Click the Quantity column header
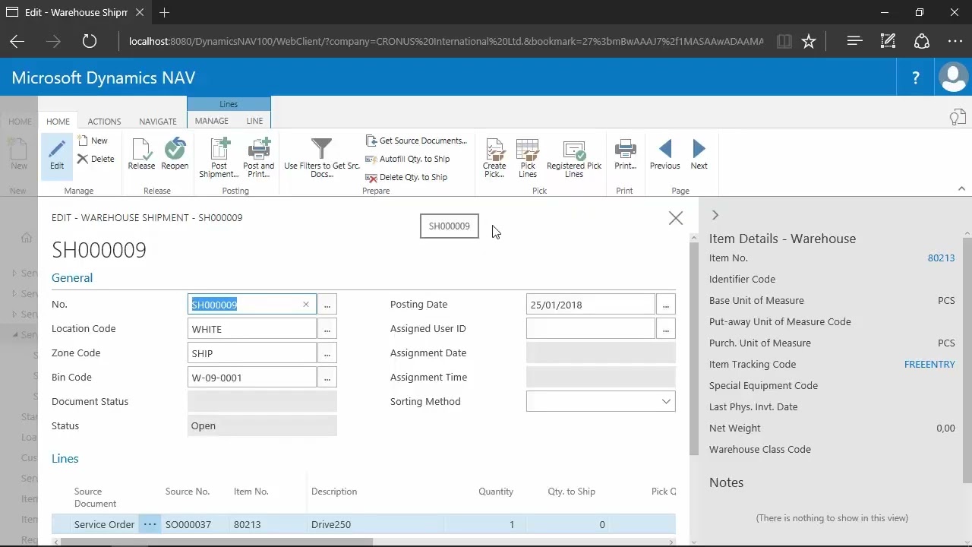Image resolution: width=972 pixels, height=547 pixels. coord(496,492)
